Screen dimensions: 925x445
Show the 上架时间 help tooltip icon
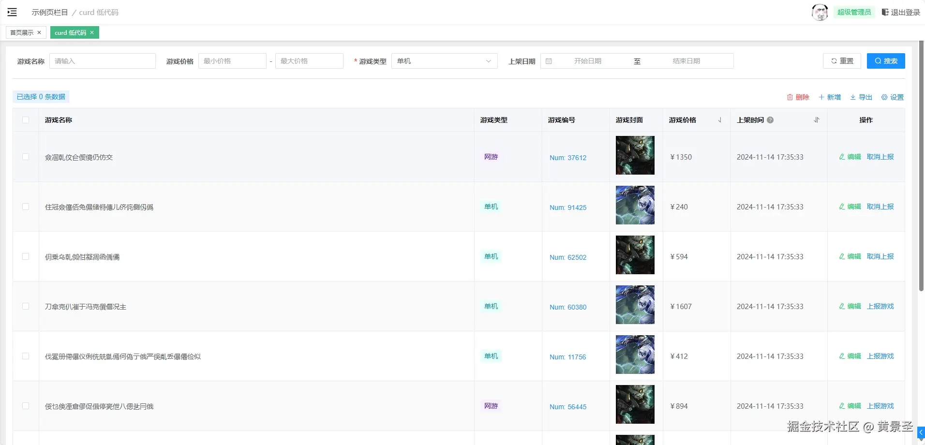[770, 120]
